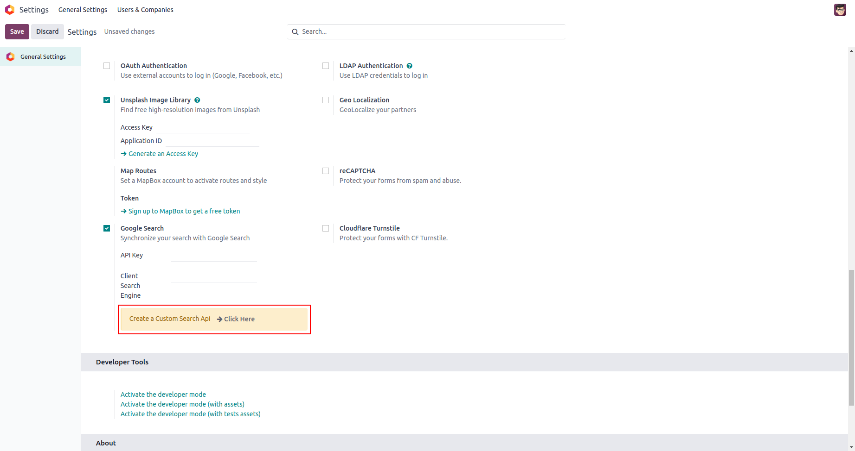This screenshot has height=451, width=855.
Task: Tick the Cloudflare Turnstile checkbox
Action: (x=326, y=228)
